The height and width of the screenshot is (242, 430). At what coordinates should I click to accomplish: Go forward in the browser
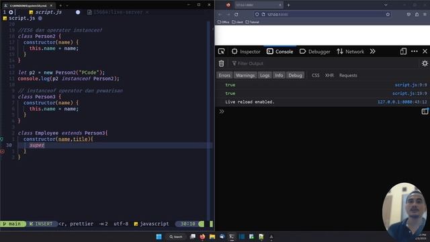pos(228,14)
